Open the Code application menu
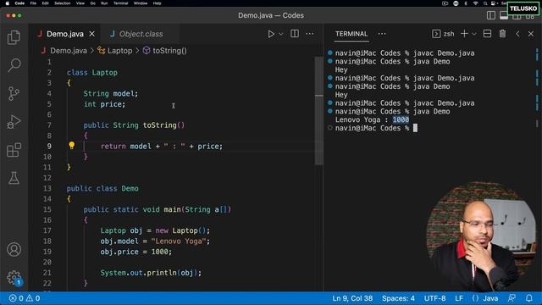The image size is (542, 305). pos(19,3)
